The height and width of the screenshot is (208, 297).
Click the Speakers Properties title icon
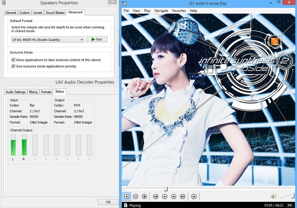pyautogui.click(x=3, y=2)
